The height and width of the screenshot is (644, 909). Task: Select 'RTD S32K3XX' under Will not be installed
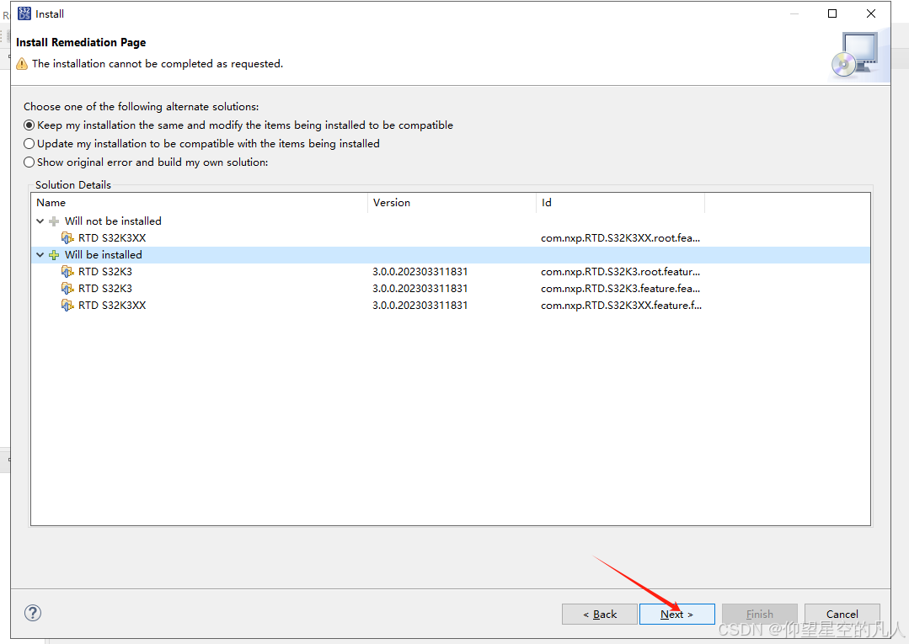[451, 238]
